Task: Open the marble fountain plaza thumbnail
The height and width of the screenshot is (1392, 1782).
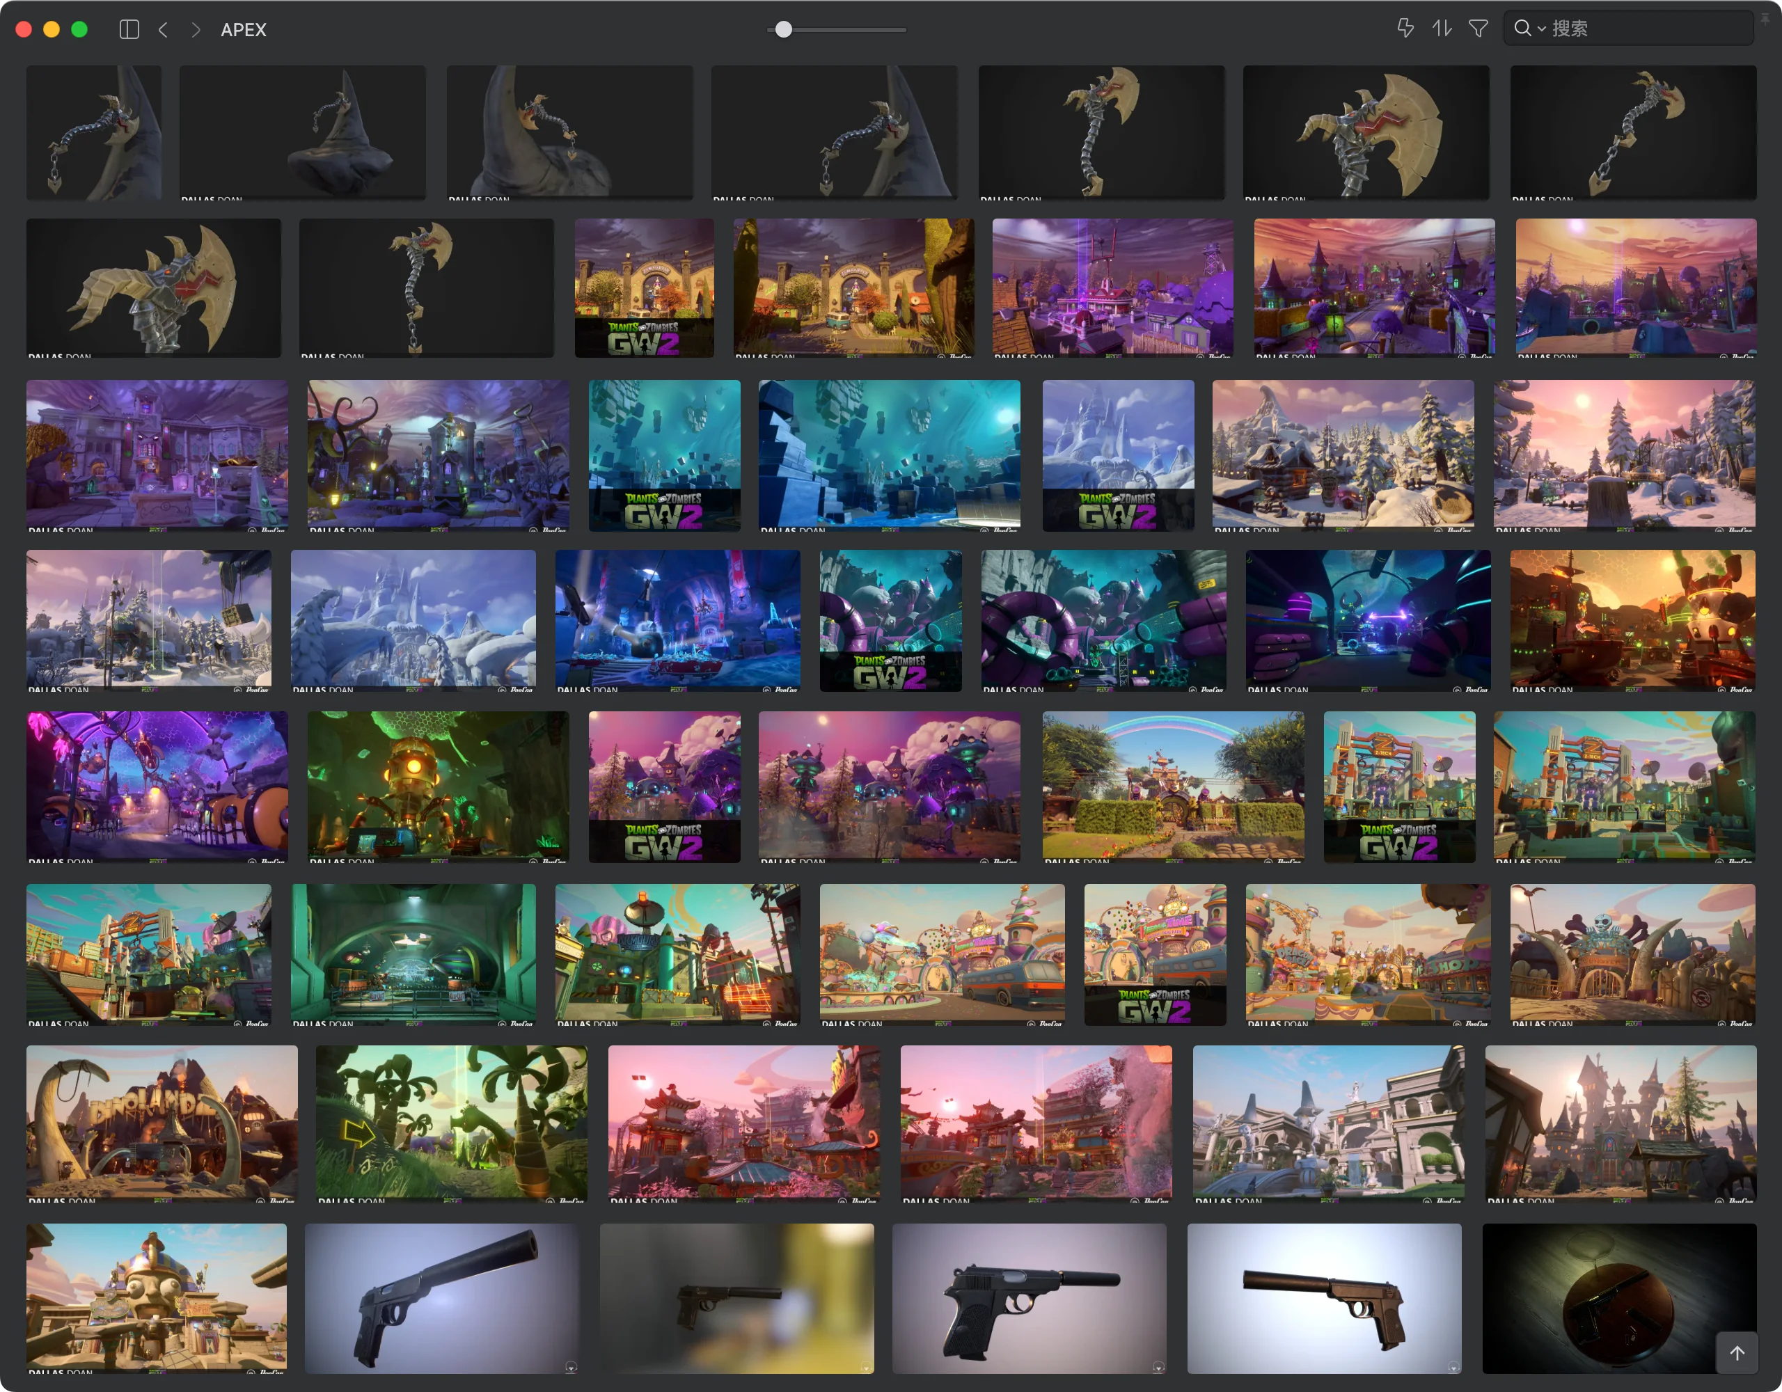Action: [x=1328, y=1124]
